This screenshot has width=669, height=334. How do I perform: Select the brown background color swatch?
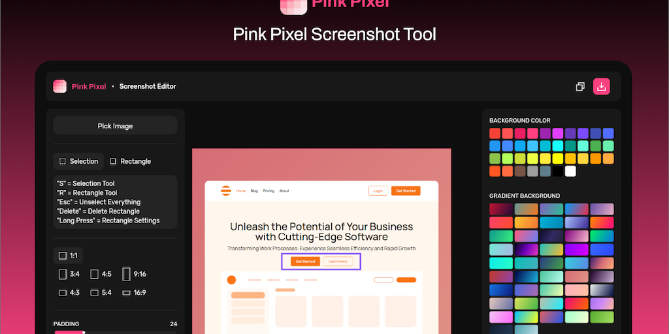[520, 172]
